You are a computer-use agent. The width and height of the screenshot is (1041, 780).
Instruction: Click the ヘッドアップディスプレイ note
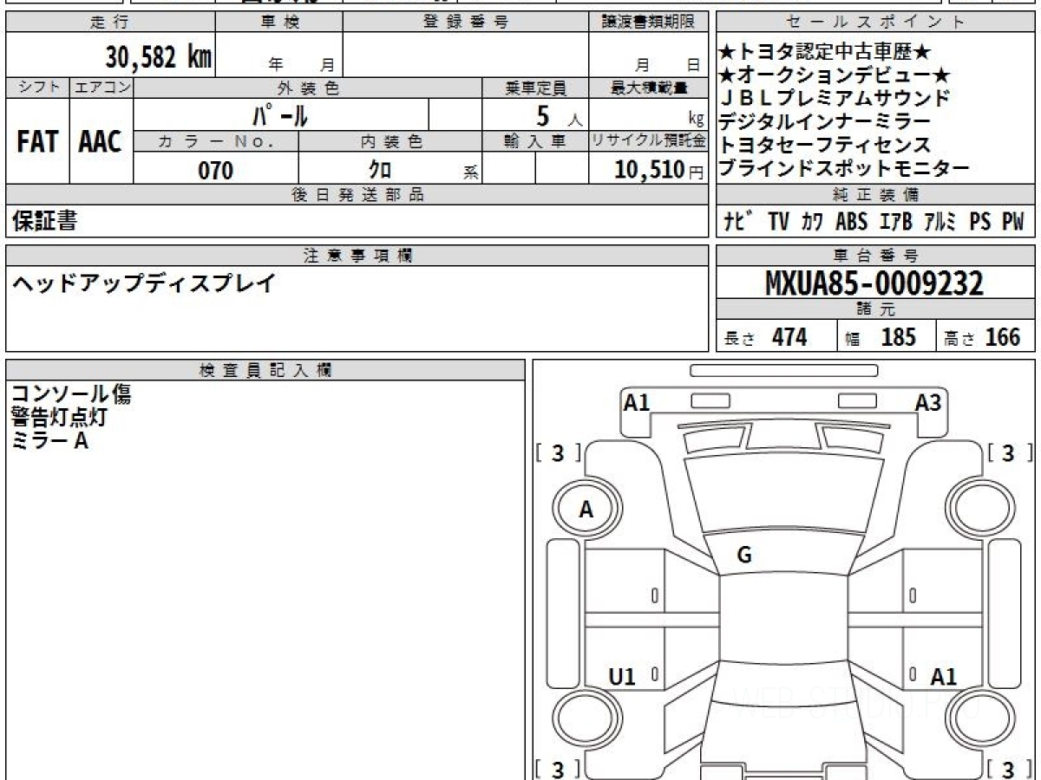(x=144, y=283)
